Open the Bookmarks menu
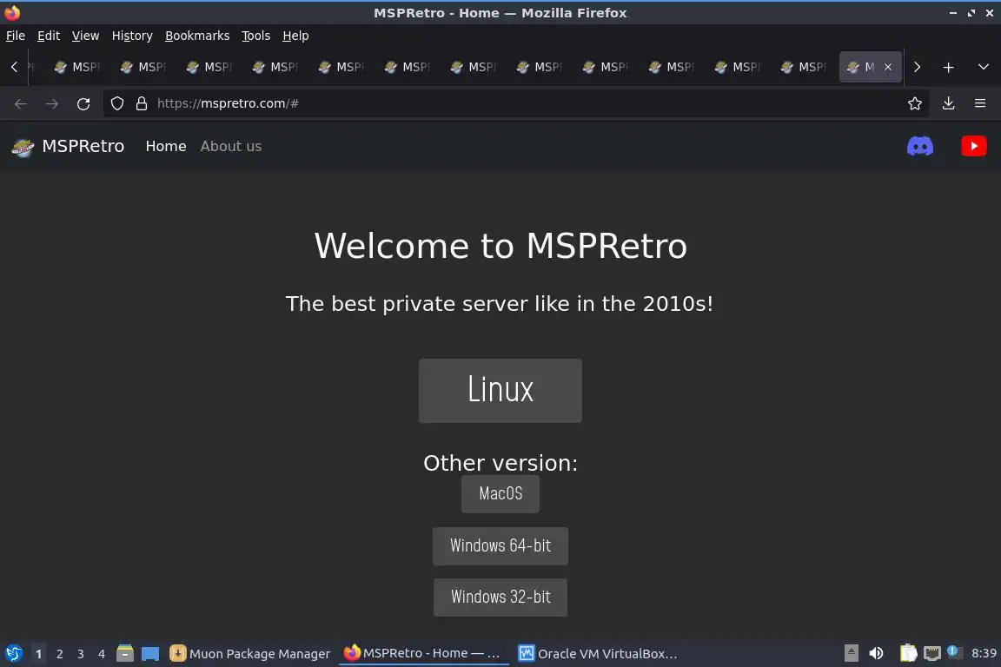 tap(197, 36)
